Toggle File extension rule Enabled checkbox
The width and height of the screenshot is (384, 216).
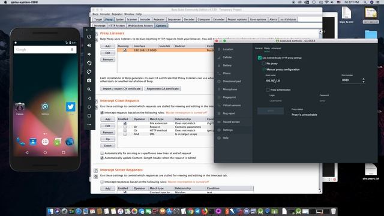125,123
